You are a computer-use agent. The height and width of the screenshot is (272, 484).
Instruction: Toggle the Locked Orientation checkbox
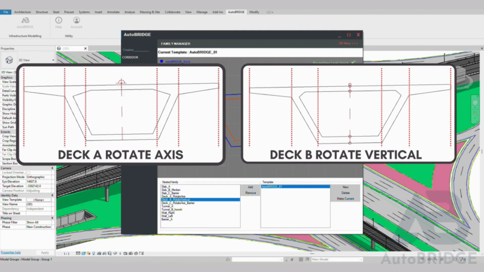[28, 173]
